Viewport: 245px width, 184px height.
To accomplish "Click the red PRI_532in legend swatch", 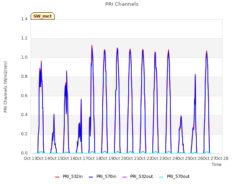I will [x=57, y=177].
